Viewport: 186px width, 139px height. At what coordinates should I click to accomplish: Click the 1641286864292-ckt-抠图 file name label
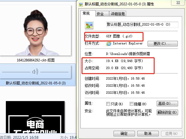(x=35, y=60)
